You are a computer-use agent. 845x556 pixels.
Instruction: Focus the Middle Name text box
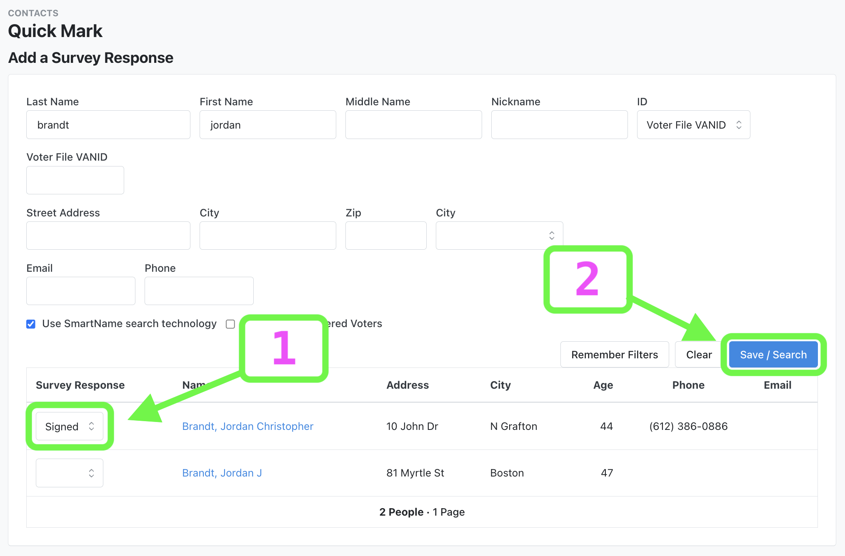click(x=413, y=125)
